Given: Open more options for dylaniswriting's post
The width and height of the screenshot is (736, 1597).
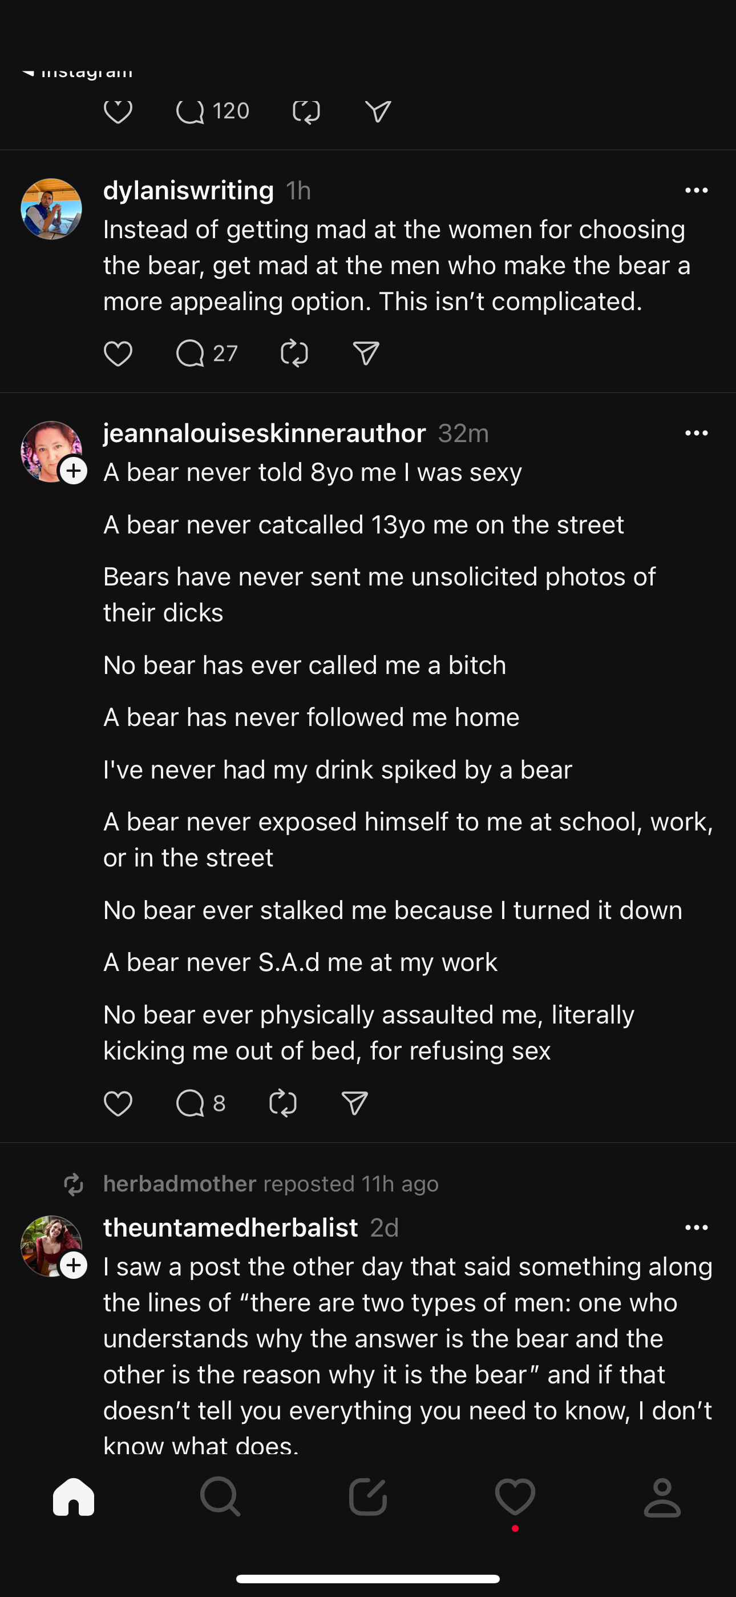Looking at the screenshot, I should [x=697, y=190].
